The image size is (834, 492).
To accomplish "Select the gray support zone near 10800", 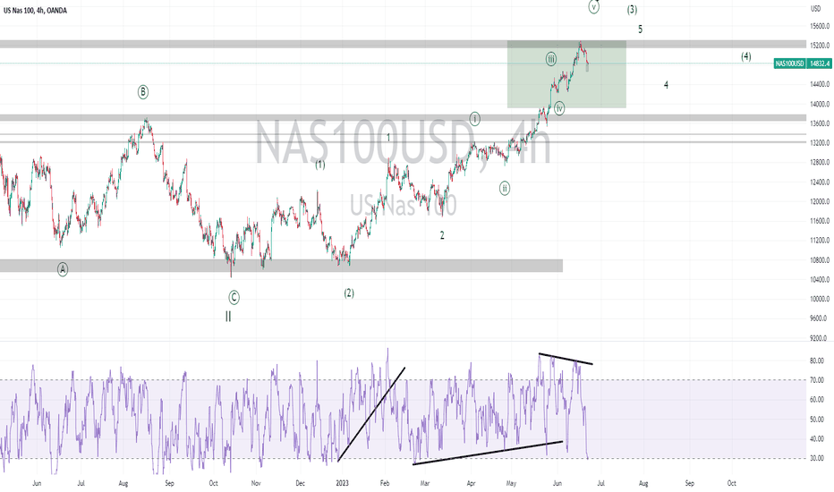I will click(281, 266).
